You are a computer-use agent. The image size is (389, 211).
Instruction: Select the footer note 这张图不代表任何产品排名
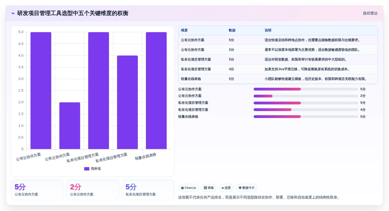(x=259, y=197)
